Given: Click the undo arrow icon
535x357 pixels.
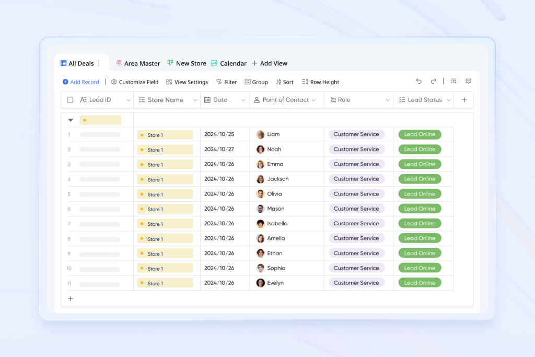Looking at the screenshot, I should click(x=418, y=81).
